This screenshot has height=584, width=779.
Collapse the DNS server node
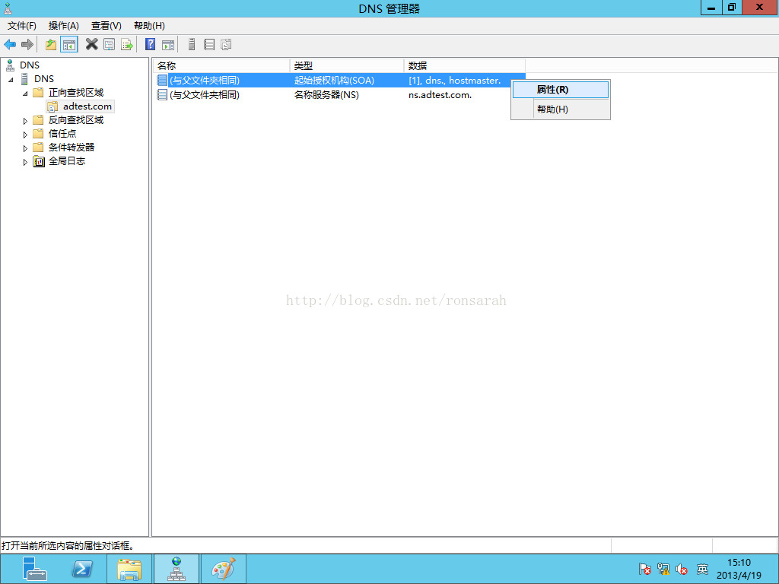tap(11, 79)
